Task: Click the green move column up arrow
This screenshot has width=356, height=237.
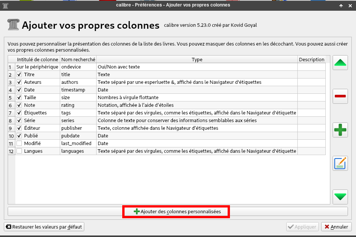Action: (x=340, y=62)
